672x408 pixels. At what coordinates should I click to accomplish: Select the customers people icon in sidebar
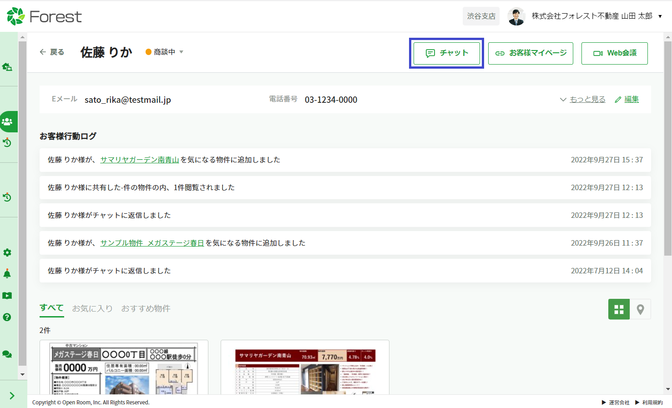coord(7,122)
